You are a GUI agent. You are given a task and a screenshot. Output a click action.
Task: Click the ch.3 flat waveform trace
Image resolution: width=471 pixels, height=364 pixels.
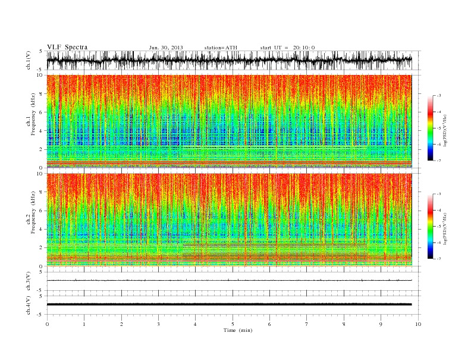229,280
